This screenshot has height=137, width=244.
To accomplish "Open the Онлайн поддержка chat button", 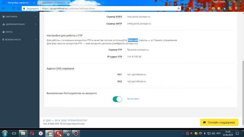I will pos(219,123).
